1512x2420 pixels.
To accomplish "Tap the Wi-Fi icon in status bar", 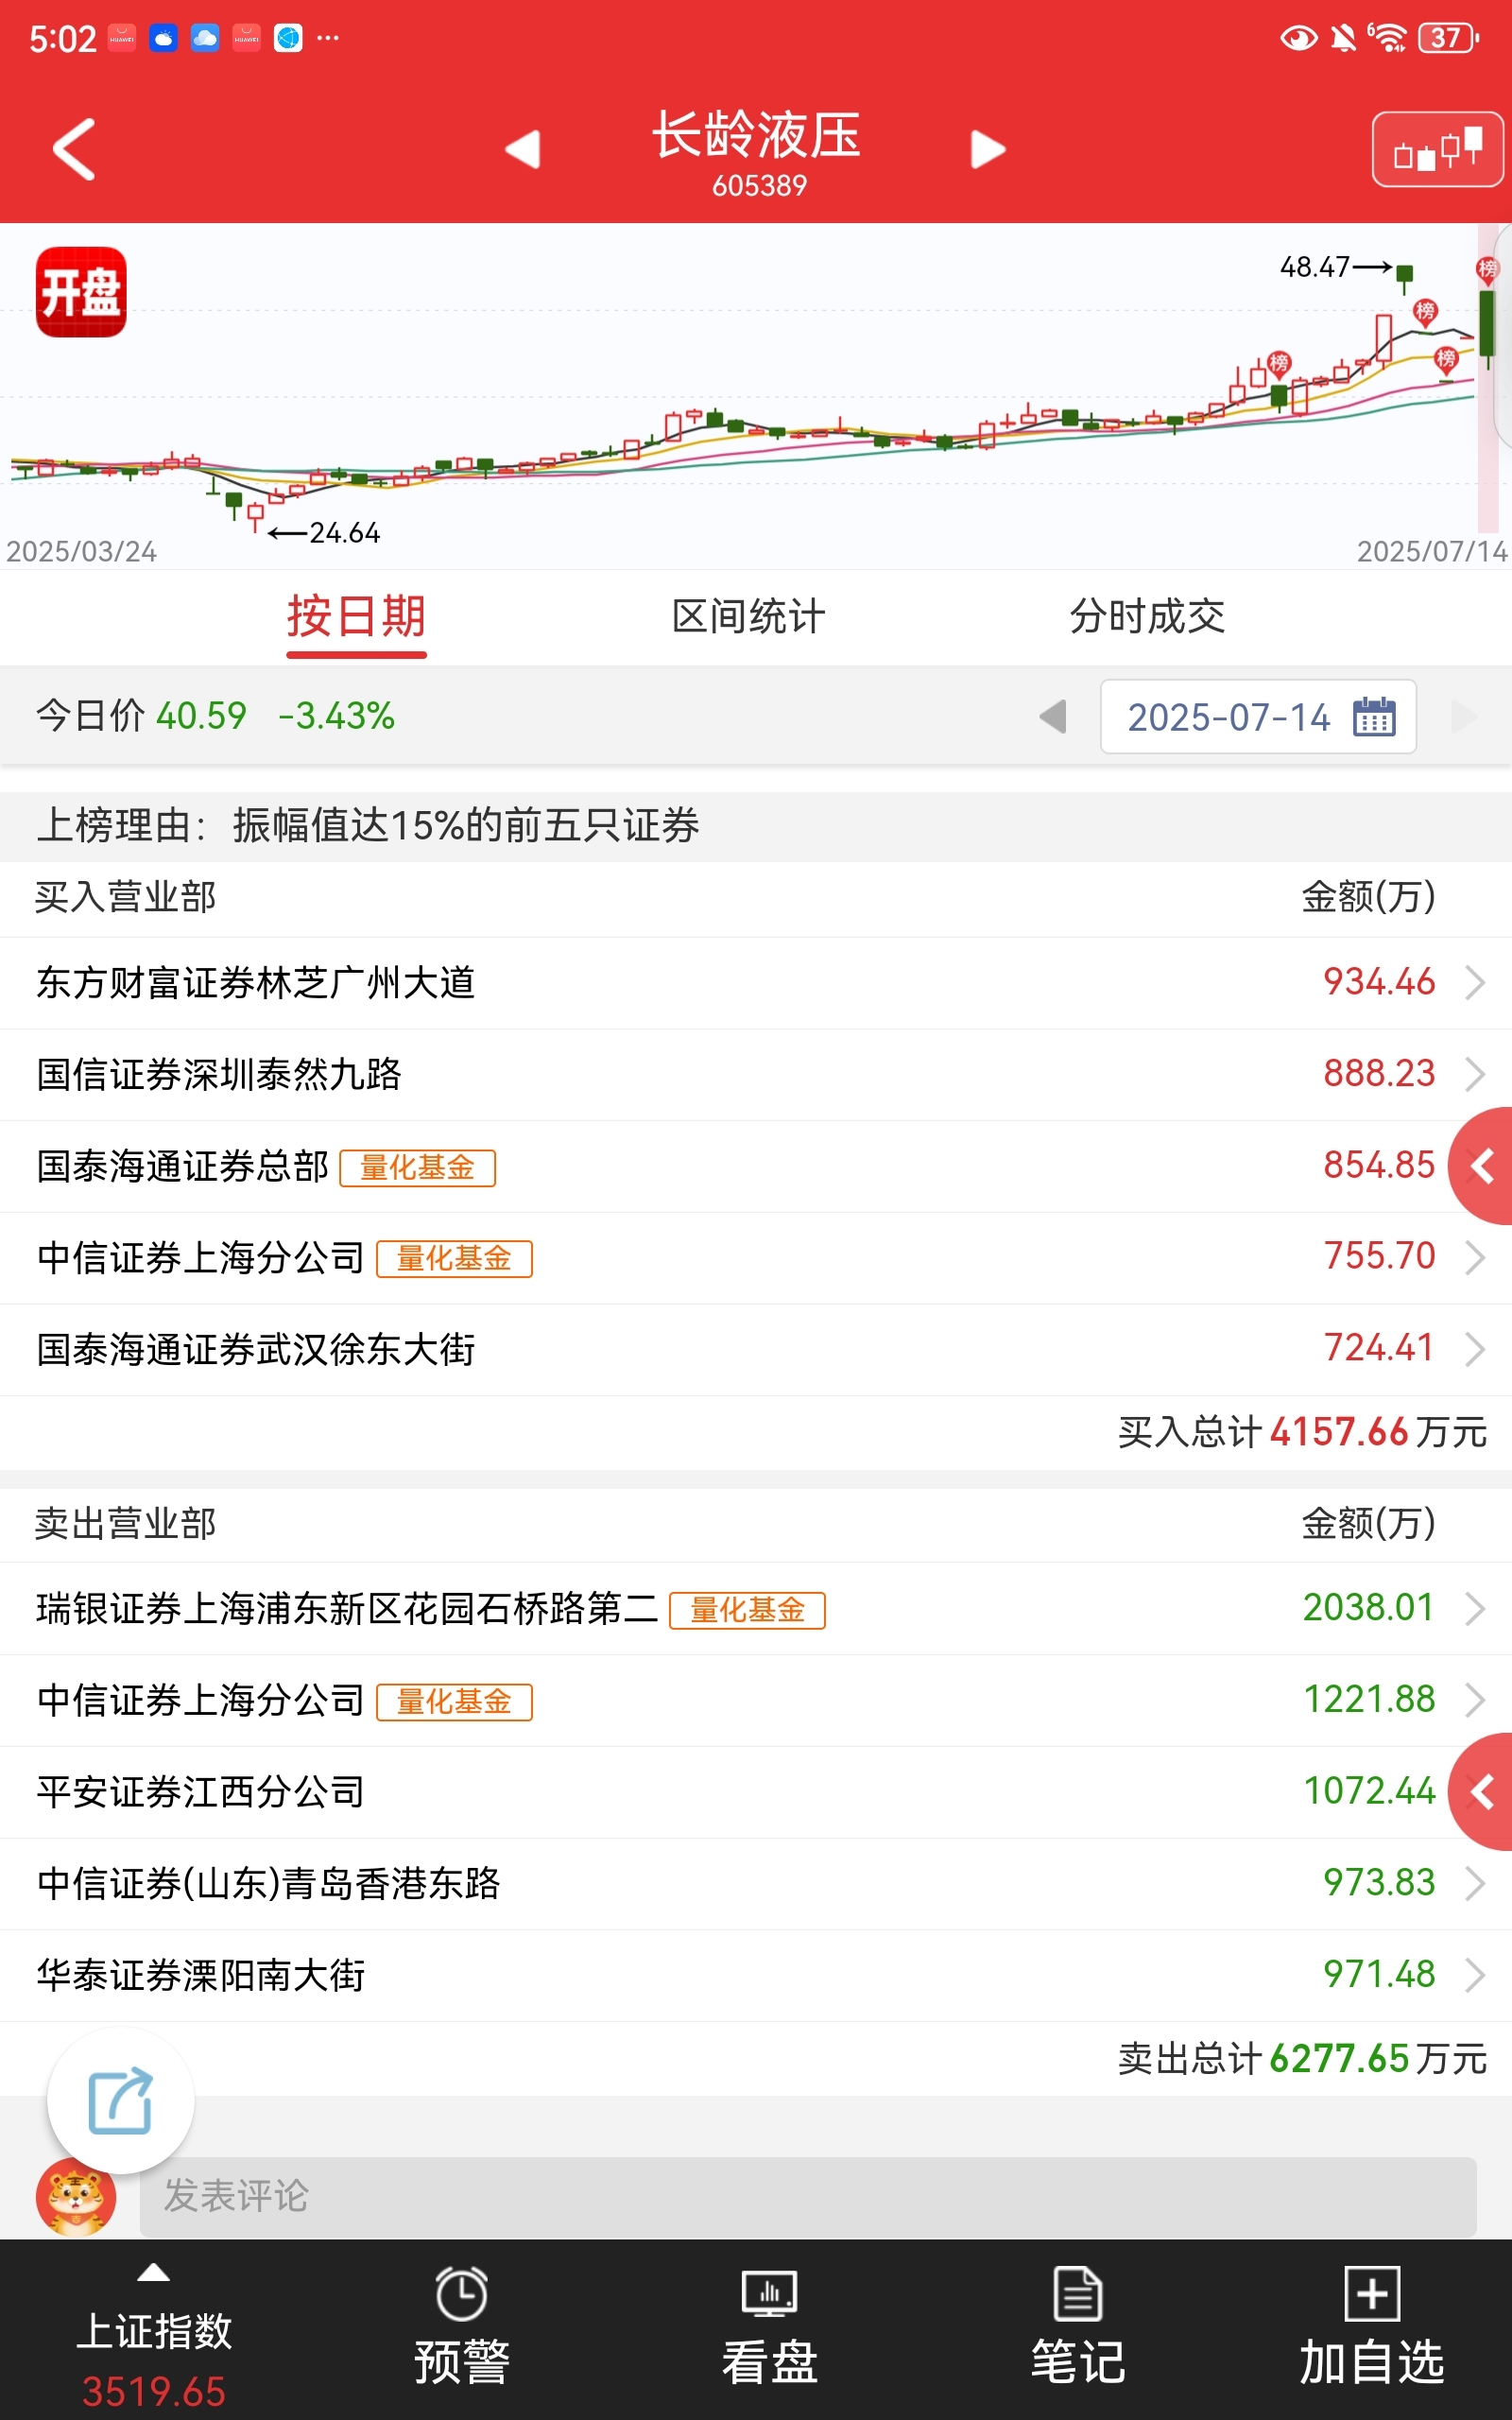I will coord(1388,38).
